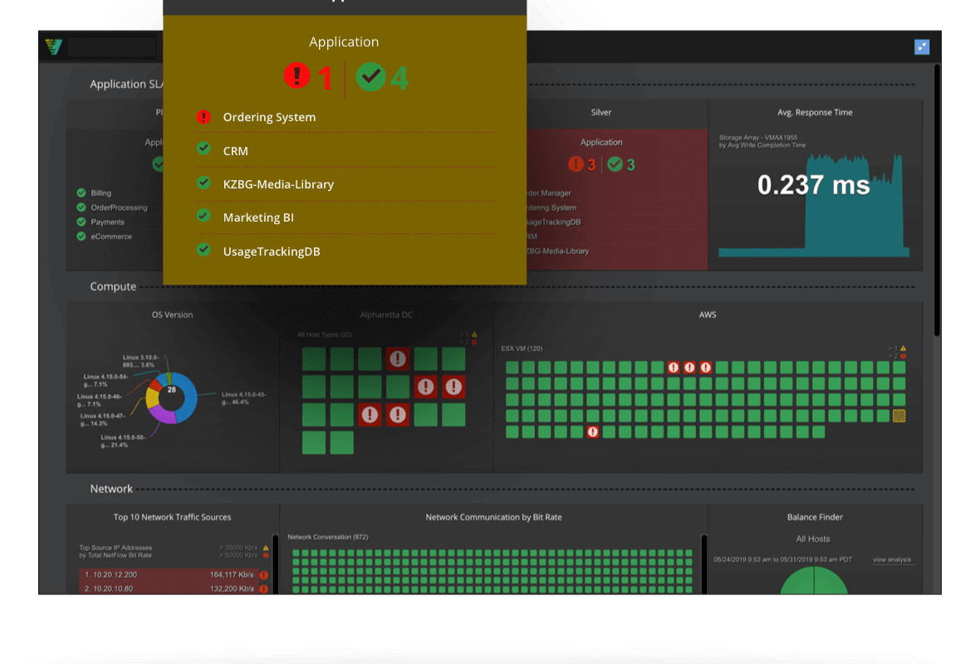Click the red icon beside >50000 Kb/s
Viewport: 980px width, 664px height.
[x=266, y=555]
